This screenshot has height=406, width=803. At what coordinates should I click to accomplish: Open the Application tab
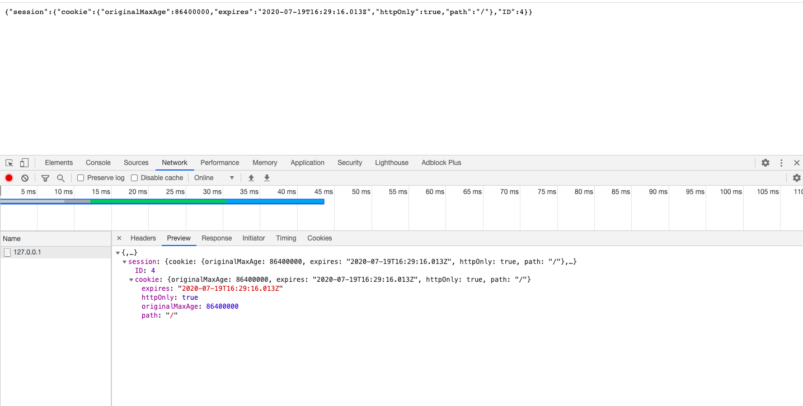(307, 163)
